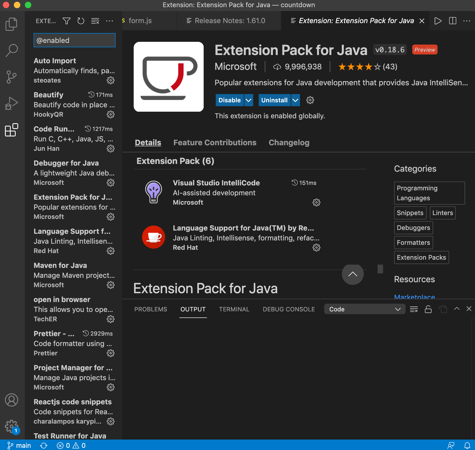475x450 pixels.
Task: Refresh the extensions list
Action: pos(81,21)
